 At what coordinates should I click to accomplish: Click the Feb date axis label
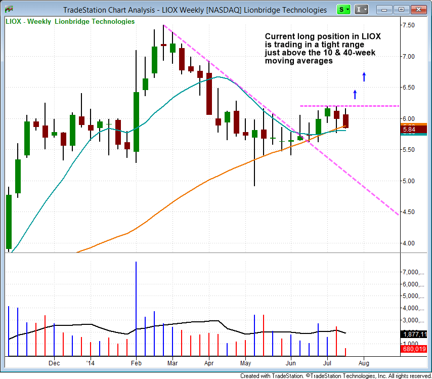tap(136, 363)
